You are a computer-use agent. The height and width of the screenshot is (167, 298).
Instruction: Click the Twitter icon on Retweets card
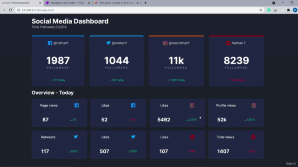pos(76,137)
